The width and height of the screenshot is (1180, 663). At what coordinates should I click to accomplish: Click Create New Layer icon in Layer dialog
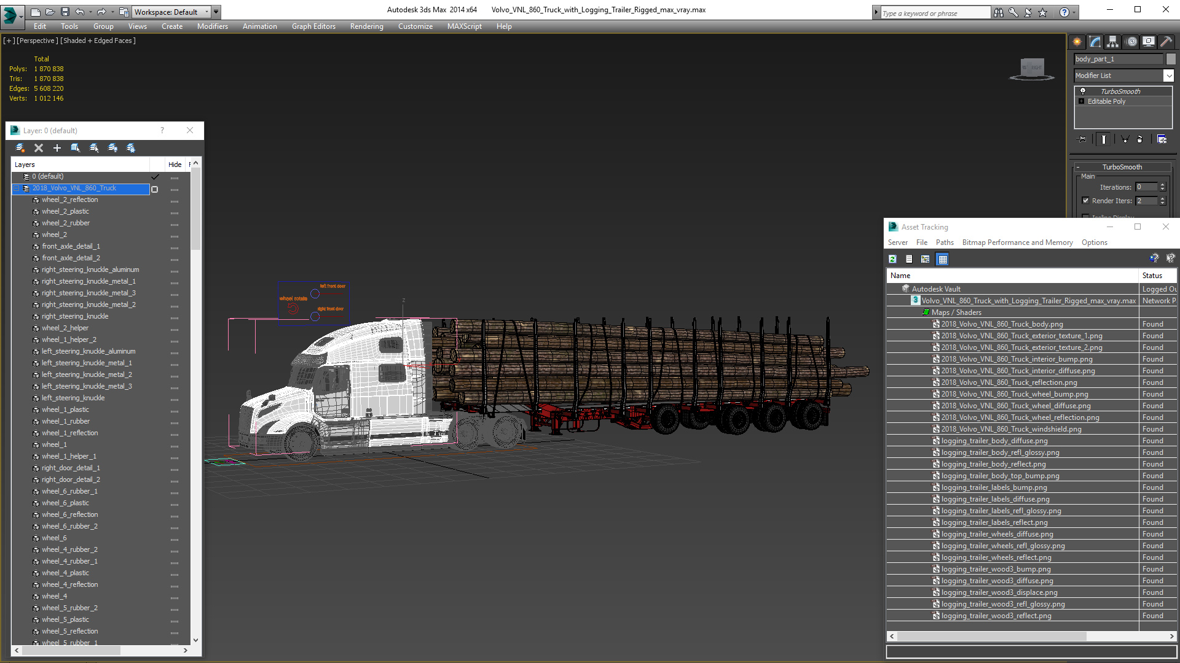click(20, 148)
